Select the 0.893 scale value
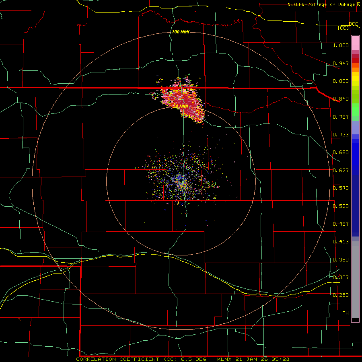 tap(341, 81)
